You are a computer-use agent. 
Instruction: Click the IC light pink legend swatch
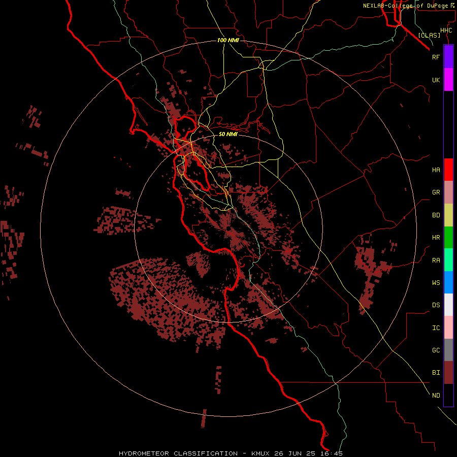pyautogui.click(x=448, y=328)
